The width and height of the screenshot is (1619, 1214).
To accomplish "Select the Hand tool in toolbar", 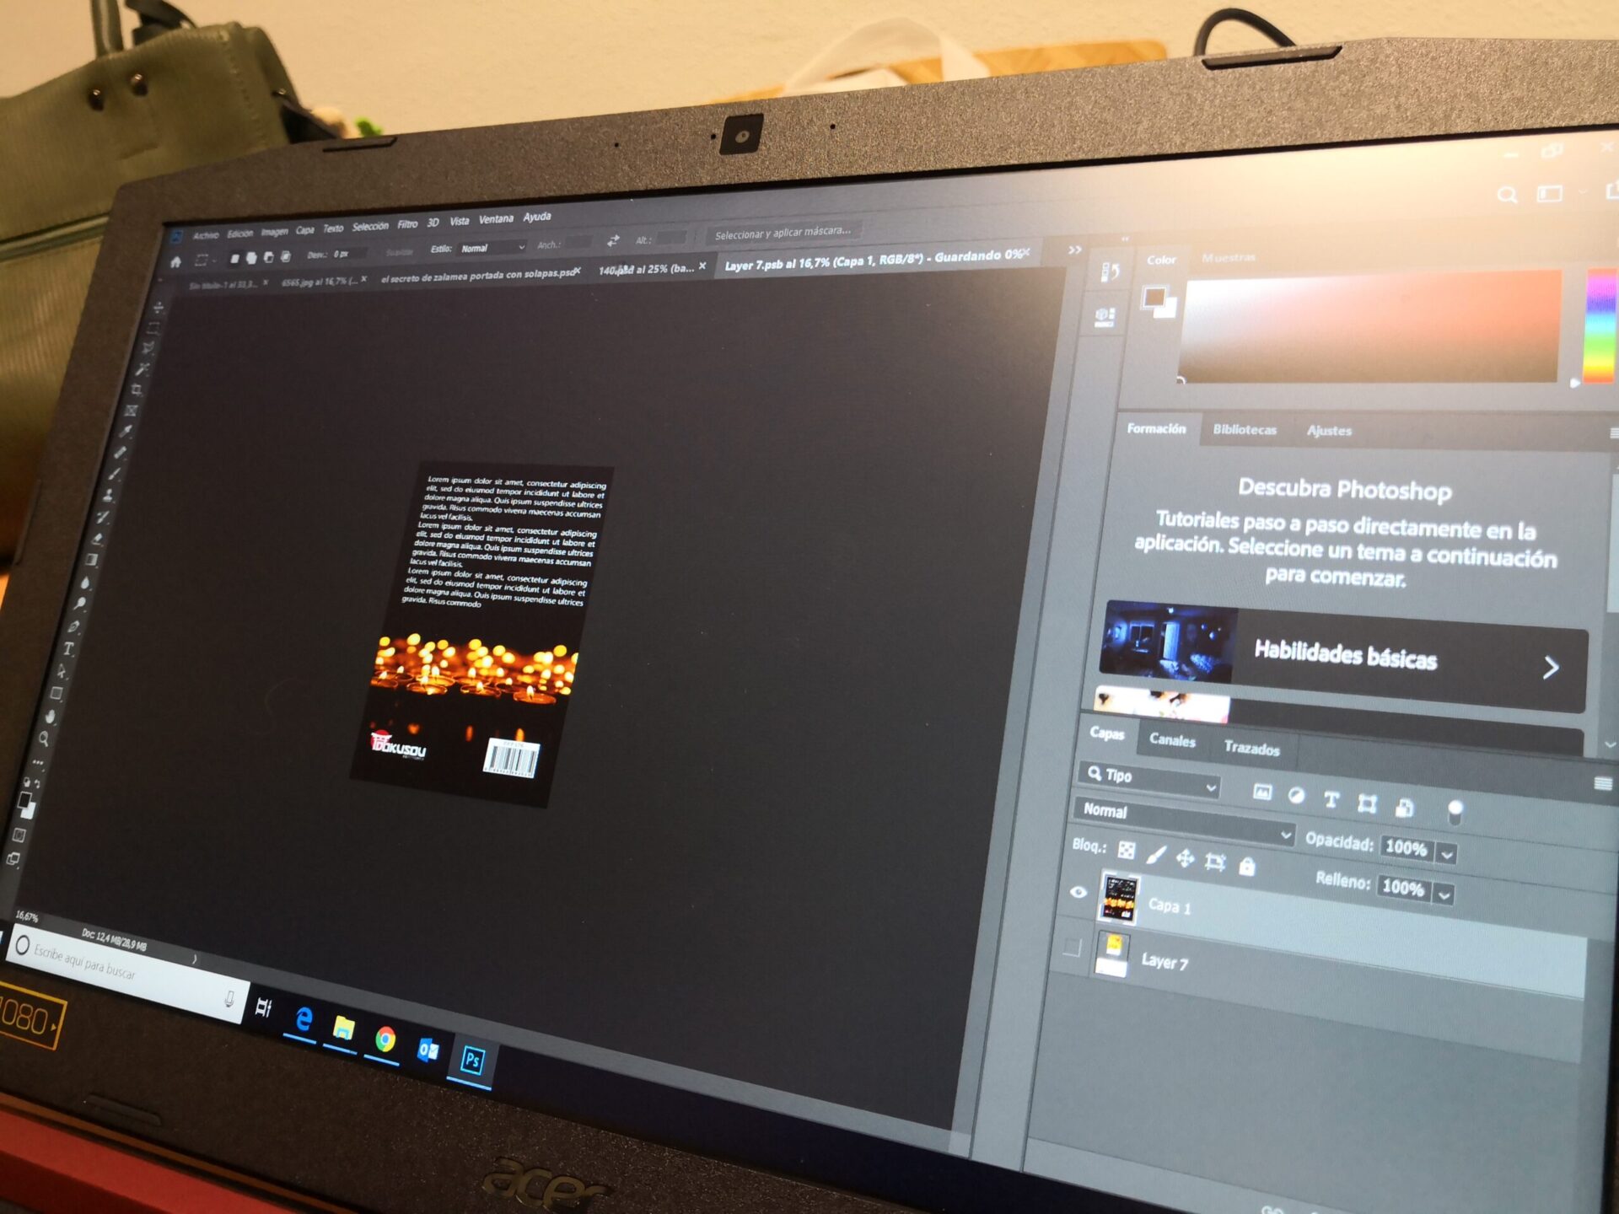I will [x=50, y=717].
